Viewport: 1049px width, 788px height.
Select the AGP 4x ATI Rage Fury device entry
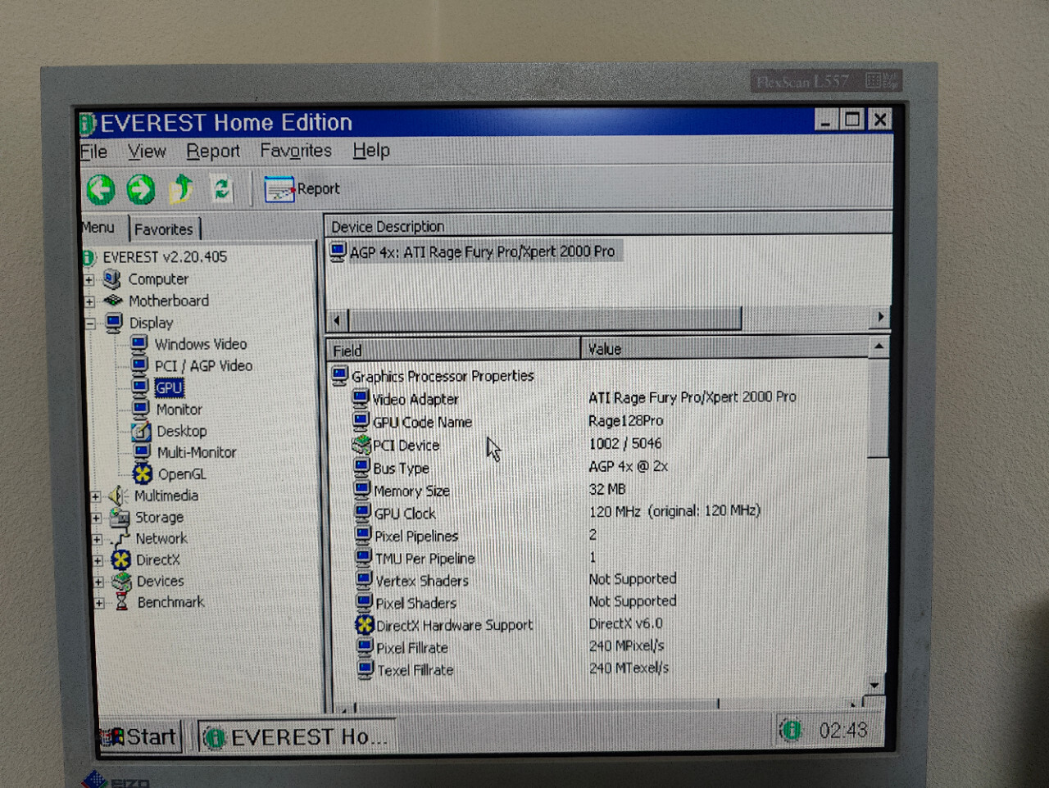coord(475,251)
